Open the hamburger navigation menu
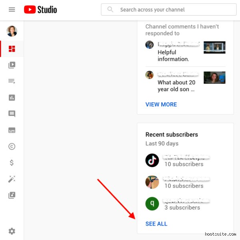The width and height of the screenshot is (240, 240). pyautogui.click(x=12, y=10)
